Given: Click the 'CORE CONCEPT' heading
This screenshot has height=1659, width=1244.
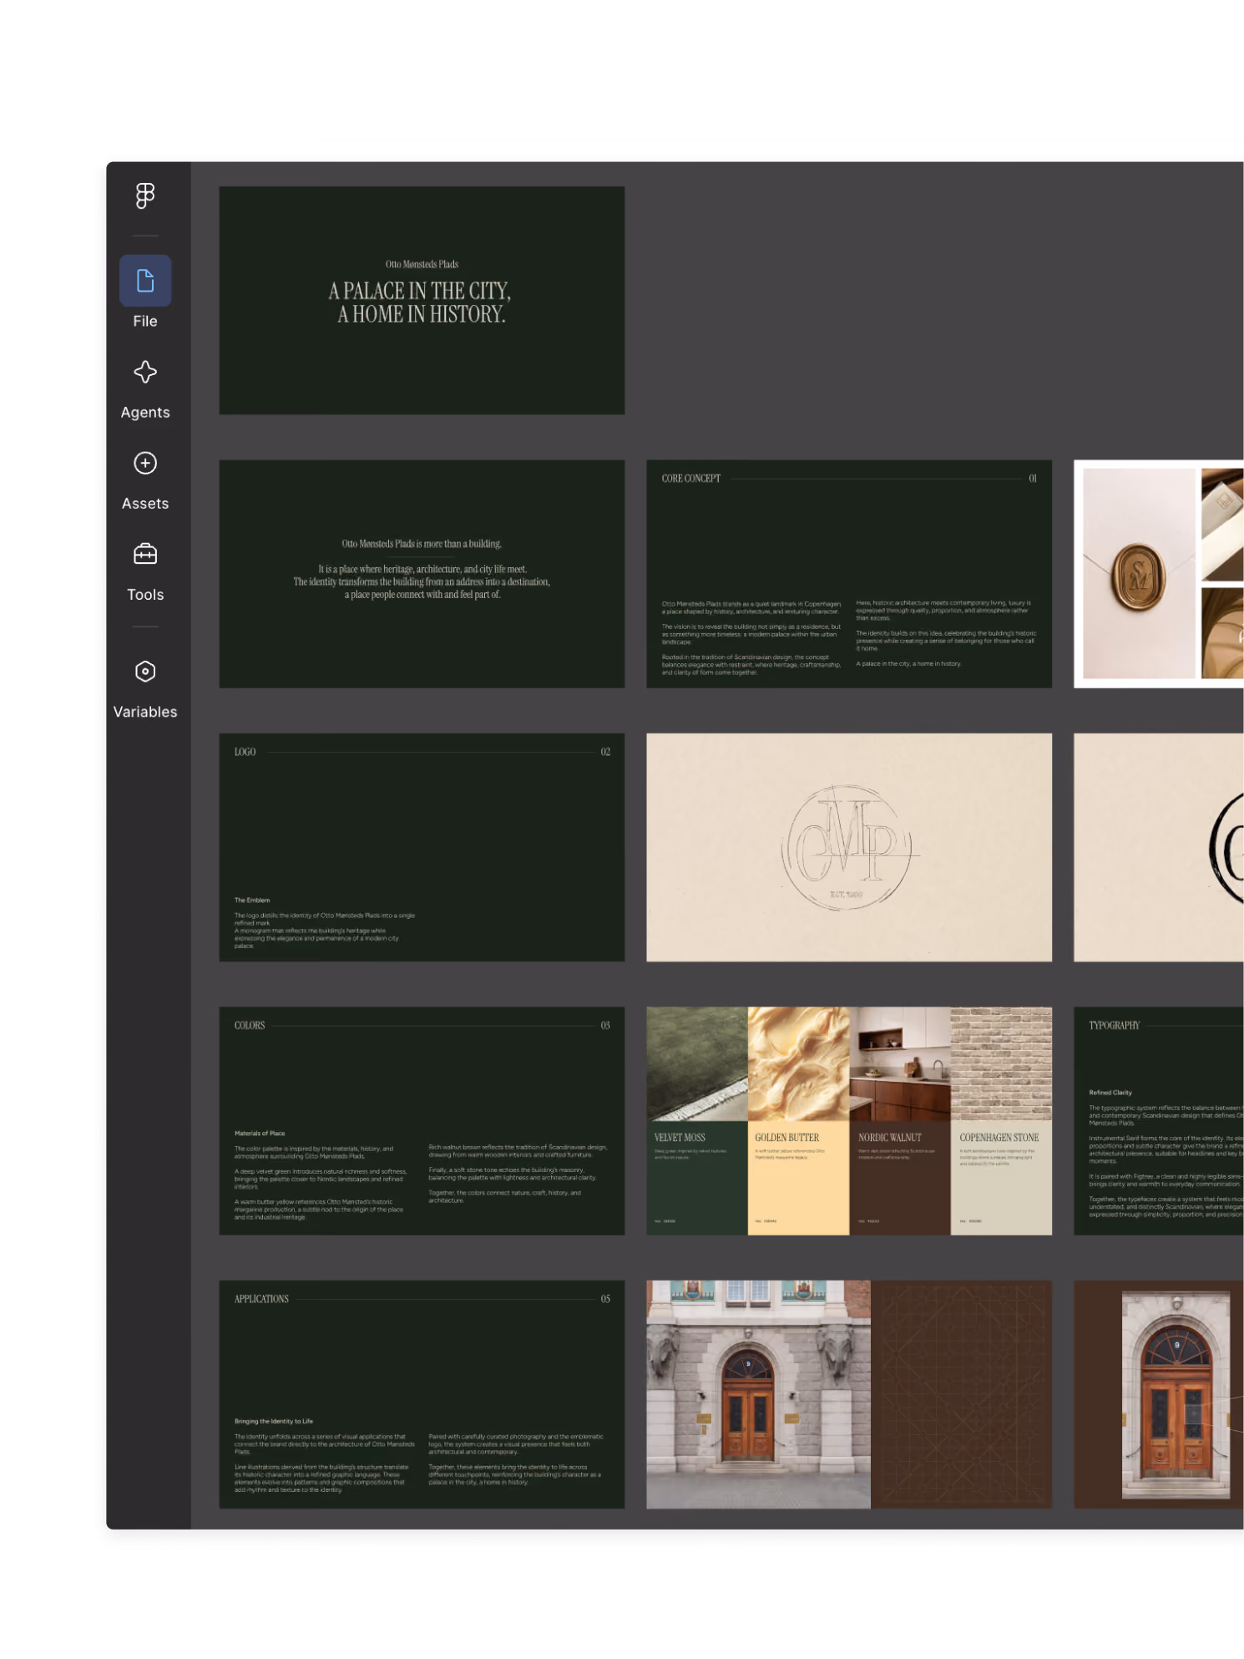Looking at the screenshot, I should pyautogui.click(x=690, y=479).
